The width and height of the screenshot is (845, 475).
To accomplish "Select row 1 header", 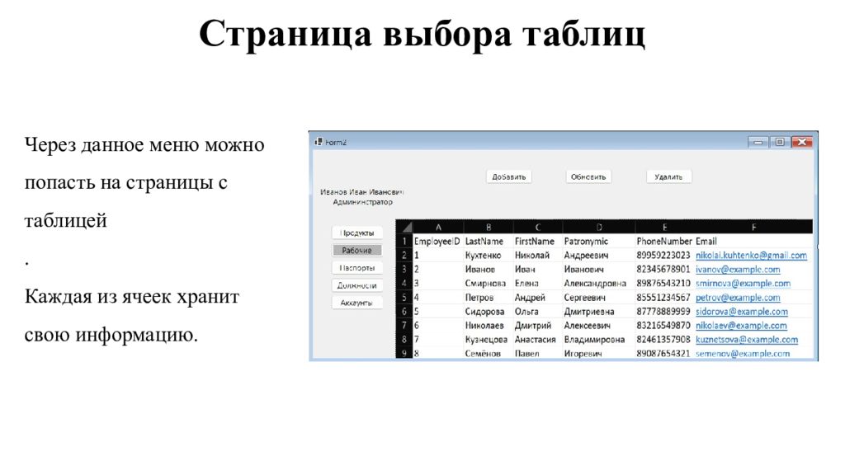I will click(404, 242).
